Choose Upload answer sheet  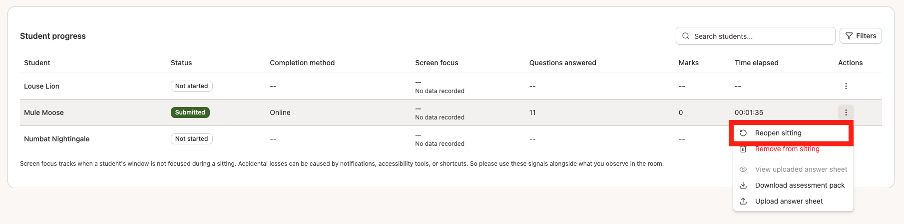[793, 201]
